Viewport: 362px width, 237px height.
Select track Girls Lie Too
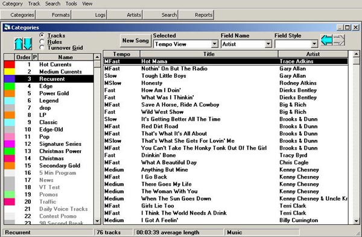click(226, 206)
